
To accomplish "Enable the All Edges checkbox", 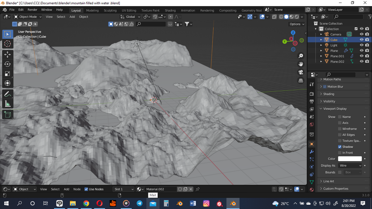I will tap(339, 135).
